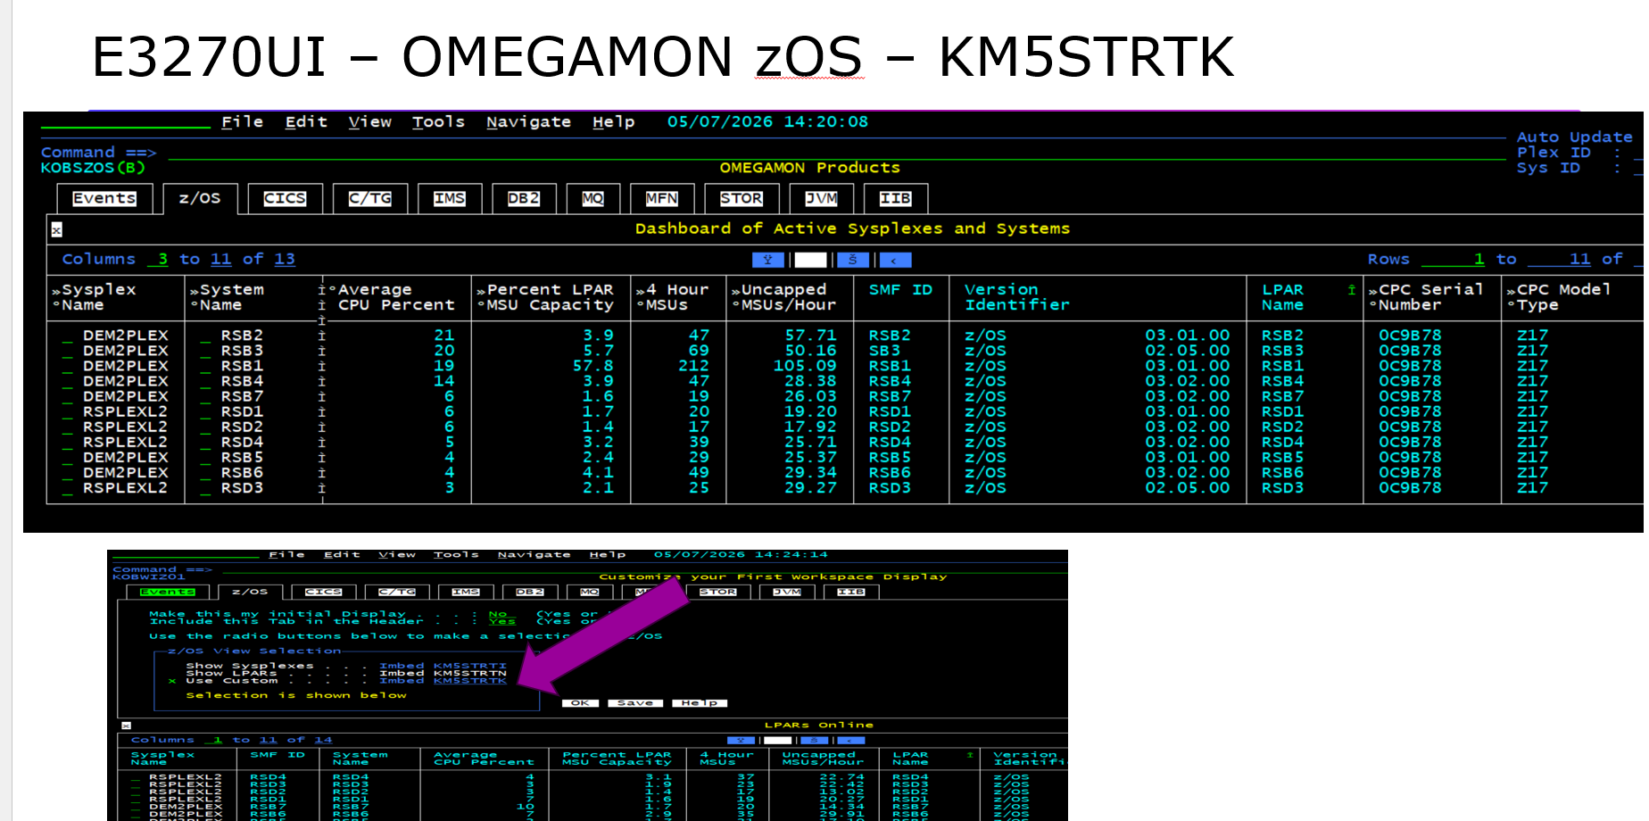The width and height of the screenshot is (1649, 821).
Task: Click third blue icon in dashboard toolbar
Action: point(853,260)
